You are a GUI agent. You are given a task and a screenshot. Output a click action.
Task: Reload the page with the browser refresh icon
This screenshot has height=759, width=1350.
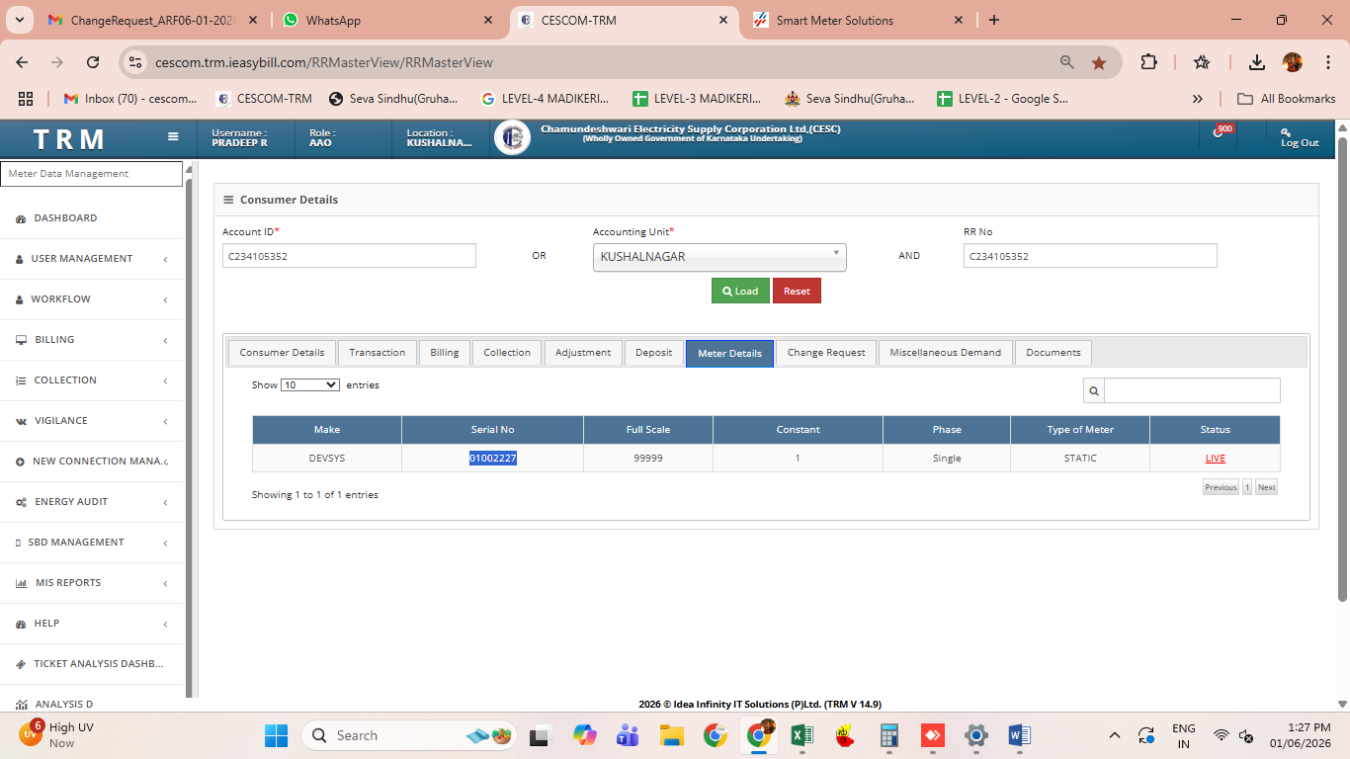tap(93, 62)
